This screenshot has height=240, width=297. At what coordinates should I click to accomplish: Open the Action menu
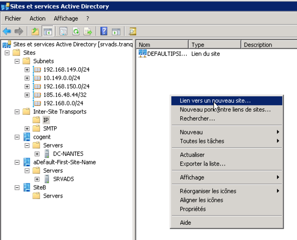(38, 18)
